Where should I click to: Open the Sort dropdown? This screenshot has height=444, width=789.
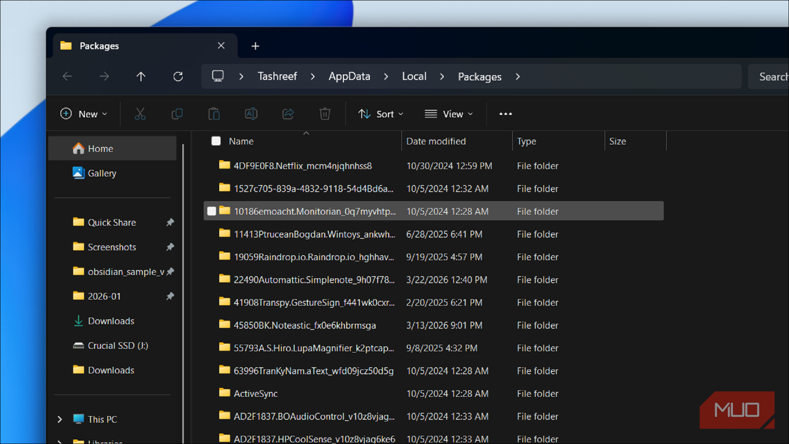point(381,114)
